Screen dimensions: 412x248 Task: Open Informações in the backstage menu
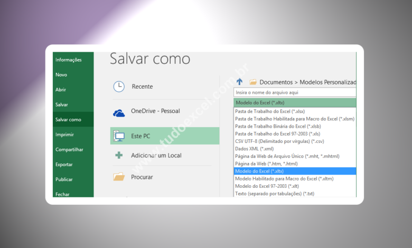[x=69, y=60]
